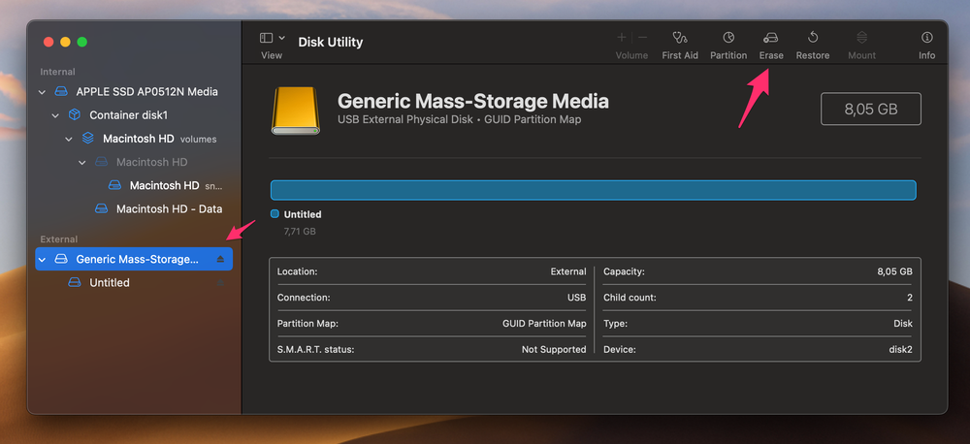Viewport: 970px width, 444px height.
Task: Select the Restore toolbar icon
Action: [x=812, y=38]
